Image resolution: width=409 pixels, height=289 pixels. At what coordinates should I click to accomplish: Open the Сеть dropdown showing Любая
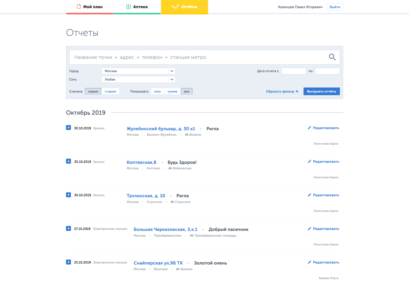pos(138,79)
